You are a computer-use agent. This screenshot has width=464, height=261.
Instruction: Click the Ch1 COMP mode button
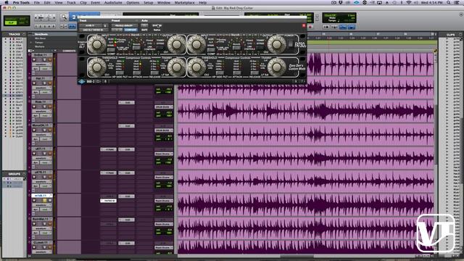[x=111, y=50]
